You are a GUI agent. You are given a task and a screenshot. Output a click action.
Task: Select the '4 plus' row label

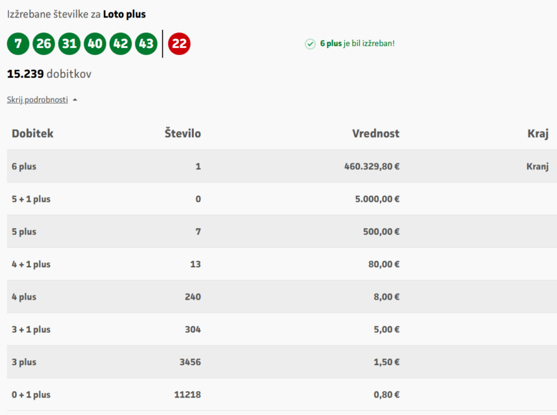click(24, 297)
